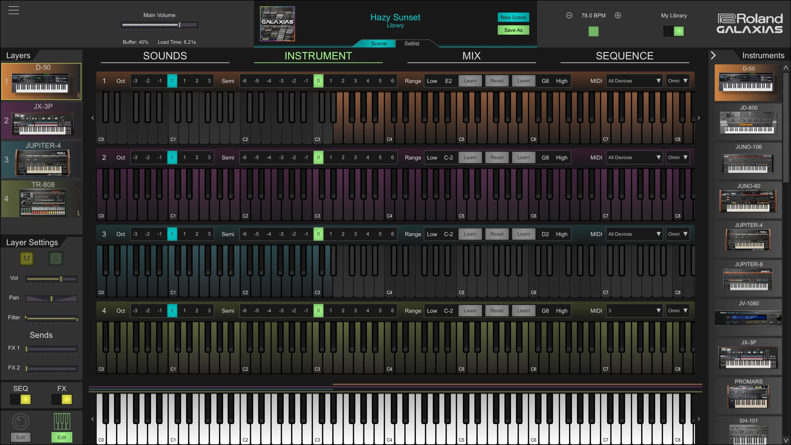Toggle the SEQ switch
This screenshot has width=791, height=445.
(21, 399)
